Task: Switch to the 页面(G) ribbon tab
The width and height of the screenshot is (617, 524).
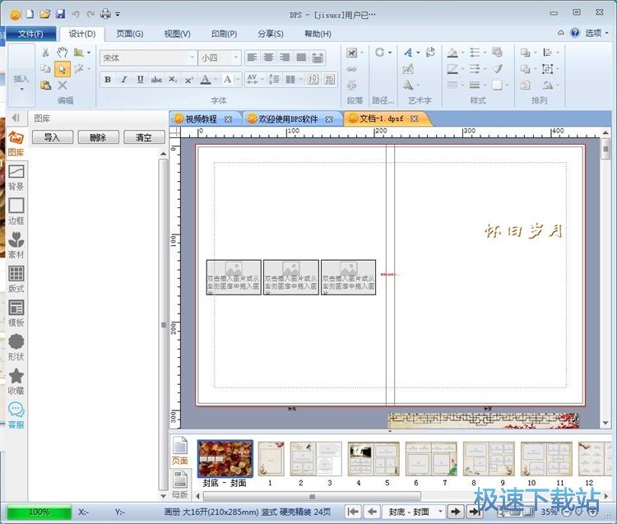Action: 129,34
